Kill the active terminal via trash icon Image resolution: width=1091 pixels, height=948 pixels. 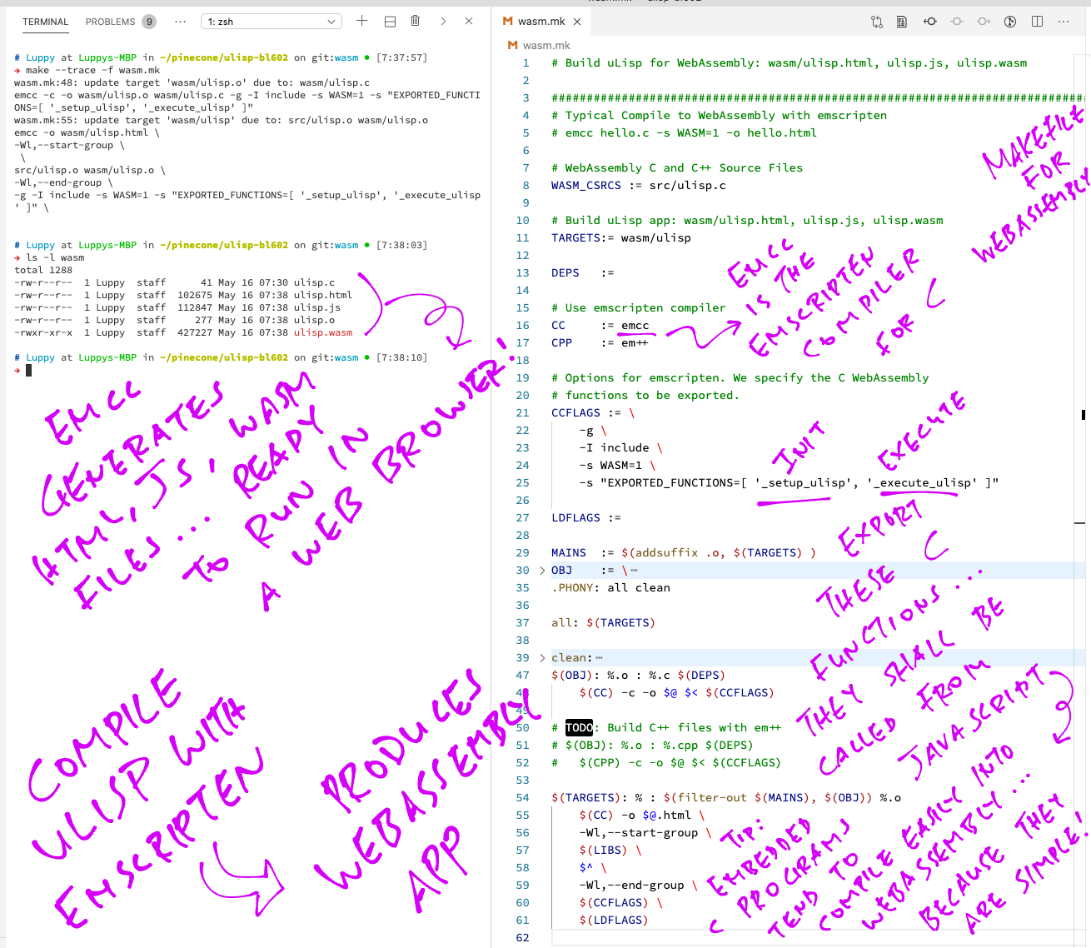[415, 21]
